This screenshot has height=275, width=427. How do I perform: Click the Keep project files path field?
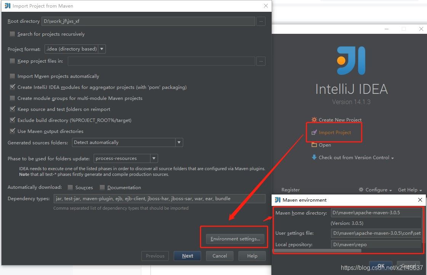click(161, 61)
